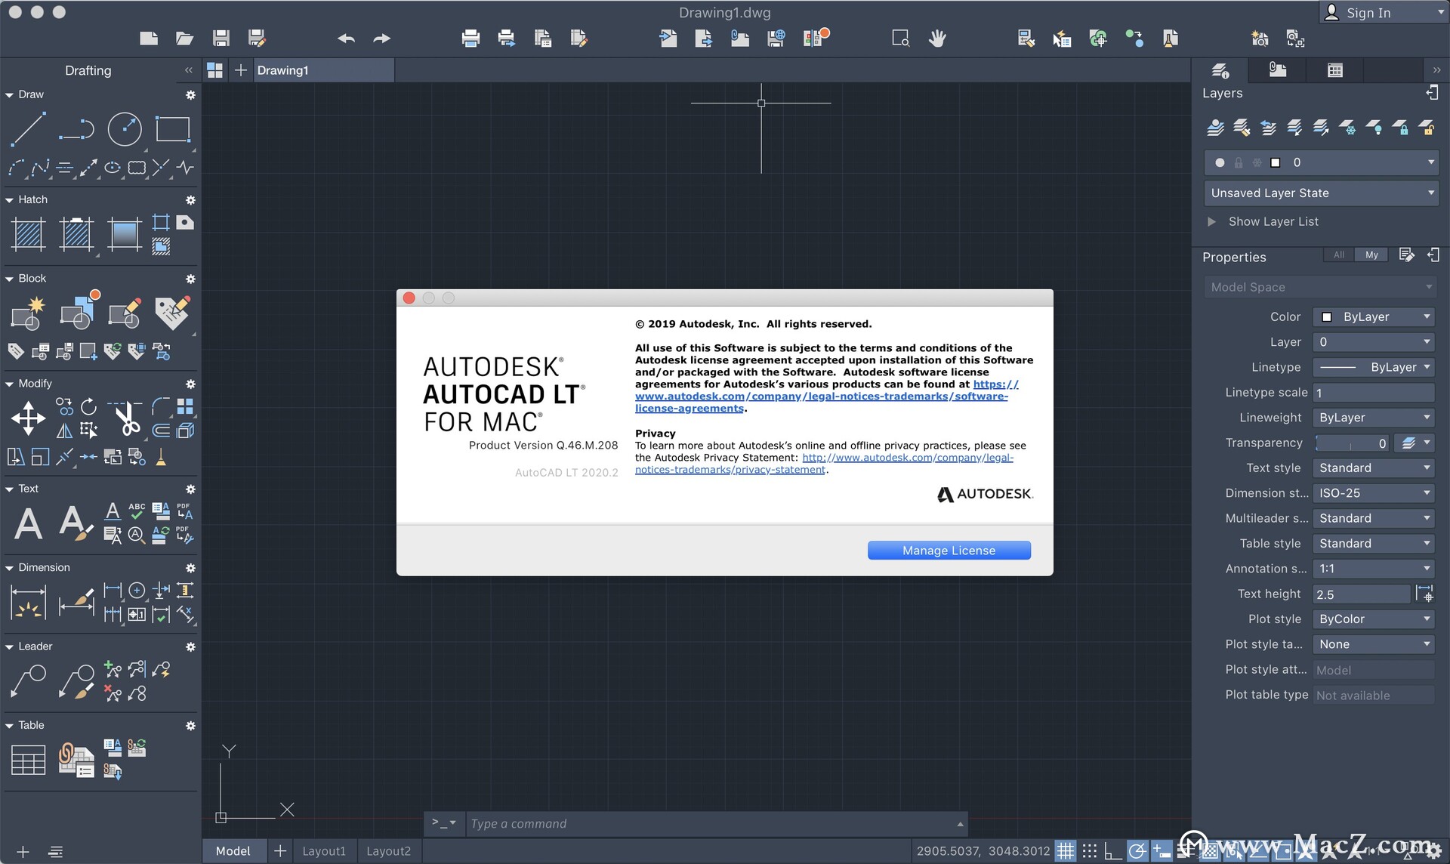Screen dimensions: 1450x864
Task: Toggle snap mode dots in the status bar
Action: click(x=1089, y=851)
